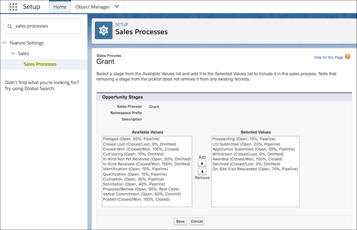This screenshot has height=230, width=357.
Task: Select Cultivation (Open, 30%, Pipeline) option
Action: (133, 179)
